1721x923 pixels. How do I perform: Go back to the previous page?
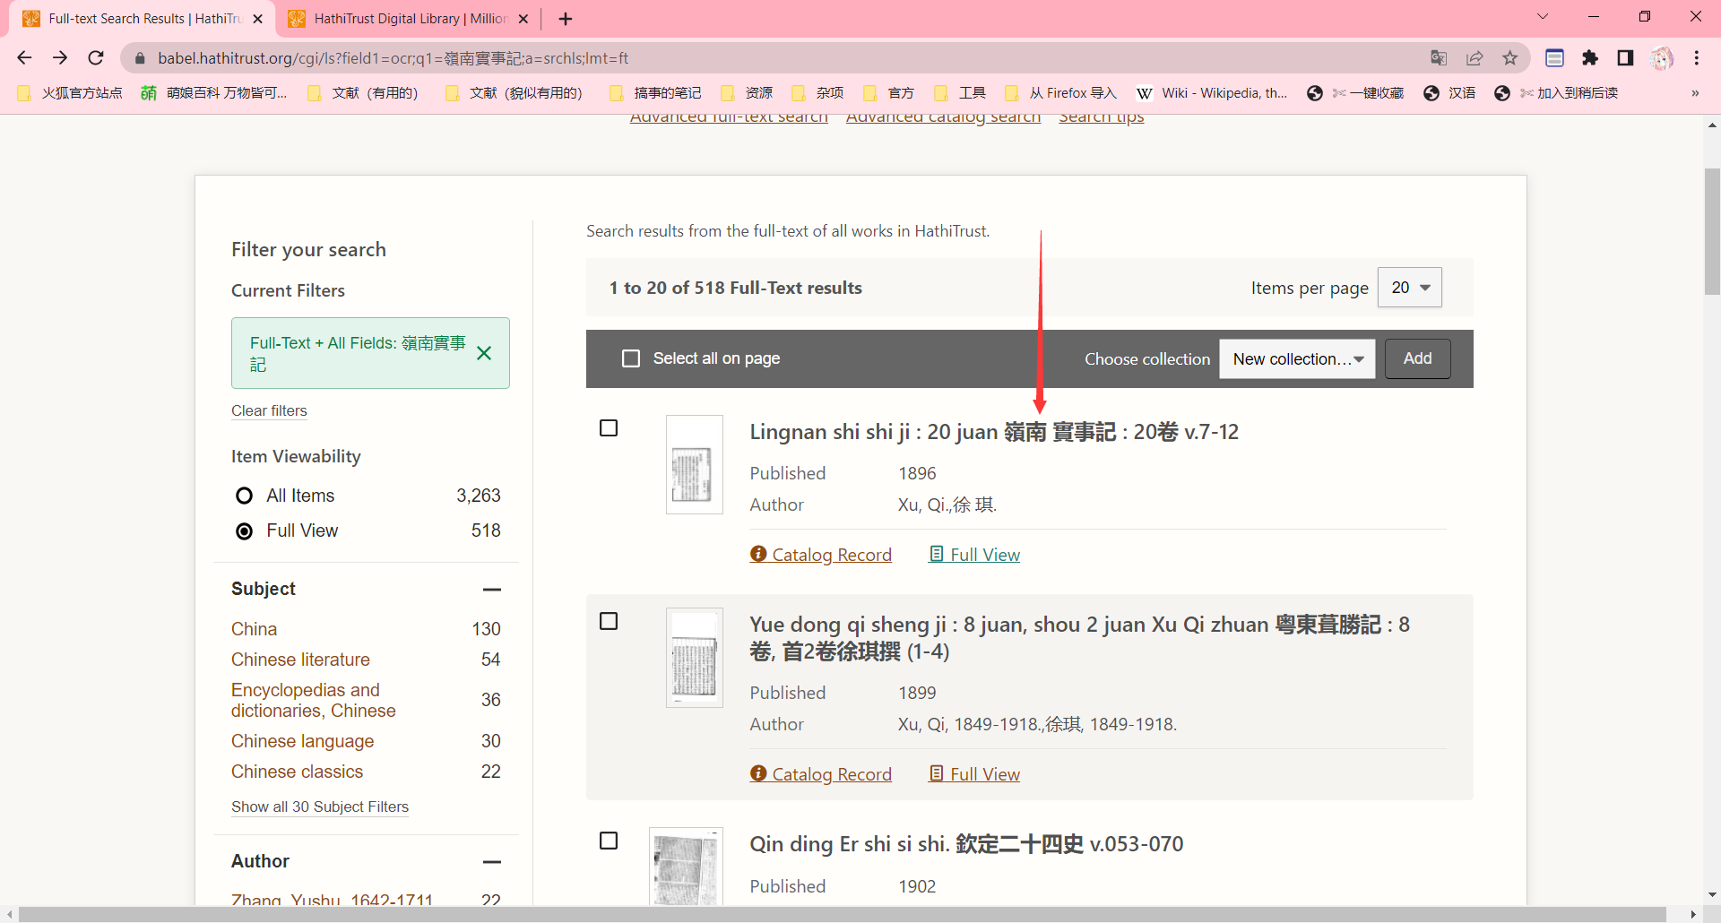[24, 58]
